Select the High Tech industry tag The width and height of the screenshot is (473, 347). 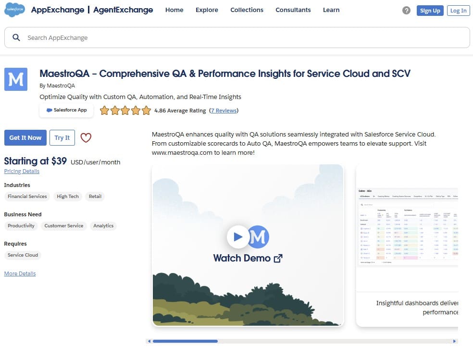click(x=68, y=197)
